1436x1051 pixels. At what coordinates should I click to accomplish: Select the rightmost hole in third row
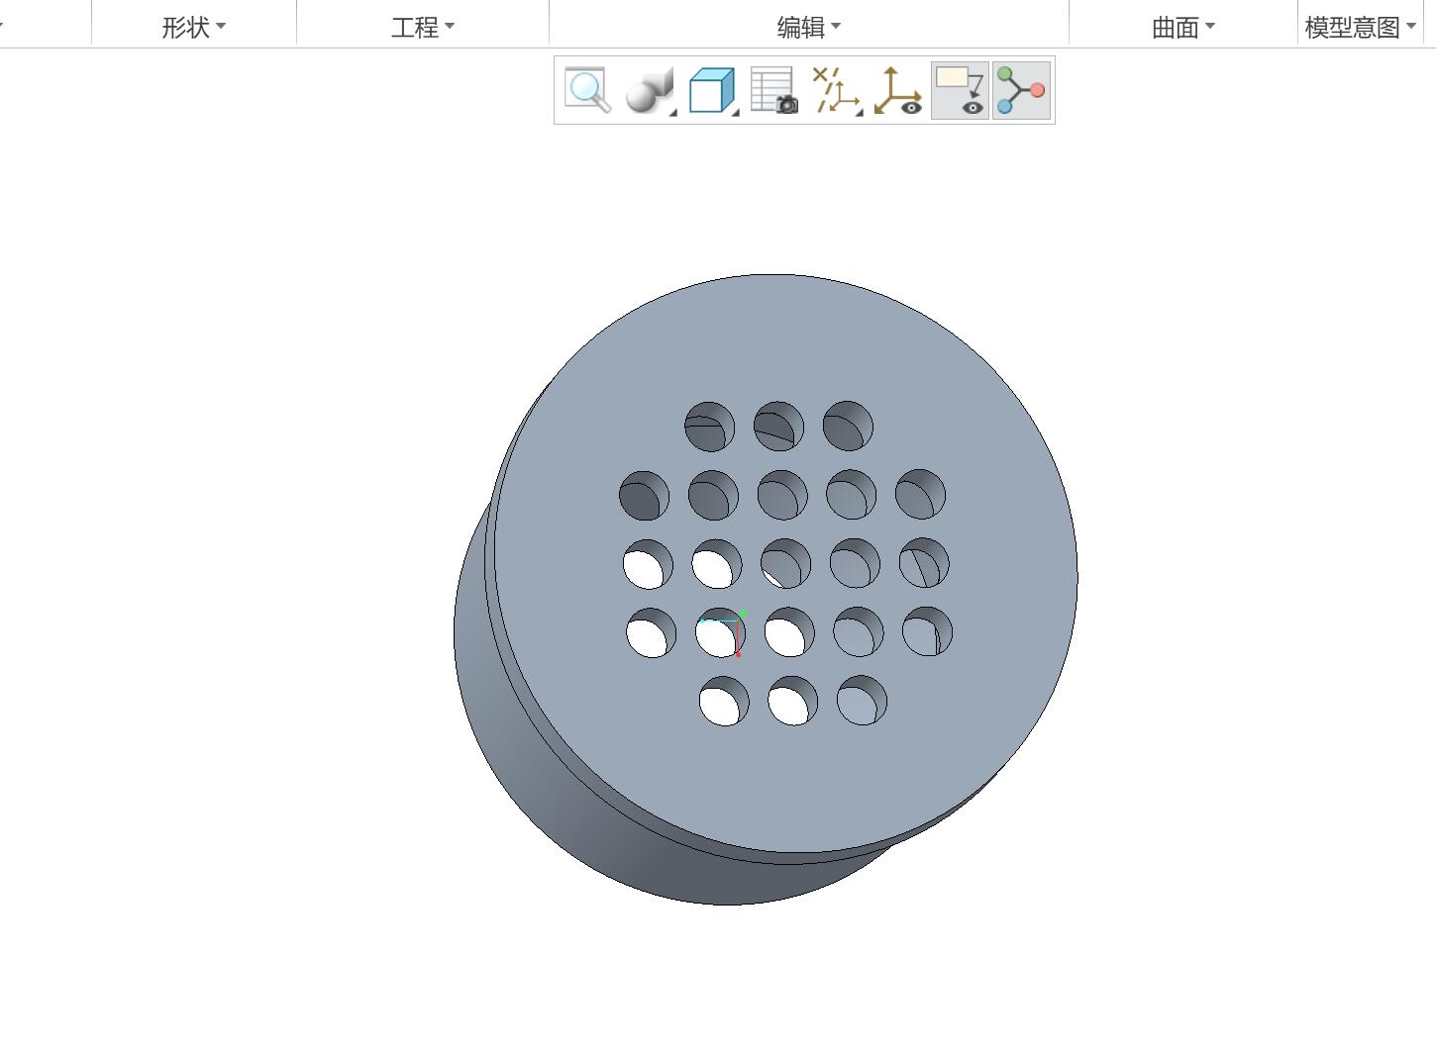[924, 563]
